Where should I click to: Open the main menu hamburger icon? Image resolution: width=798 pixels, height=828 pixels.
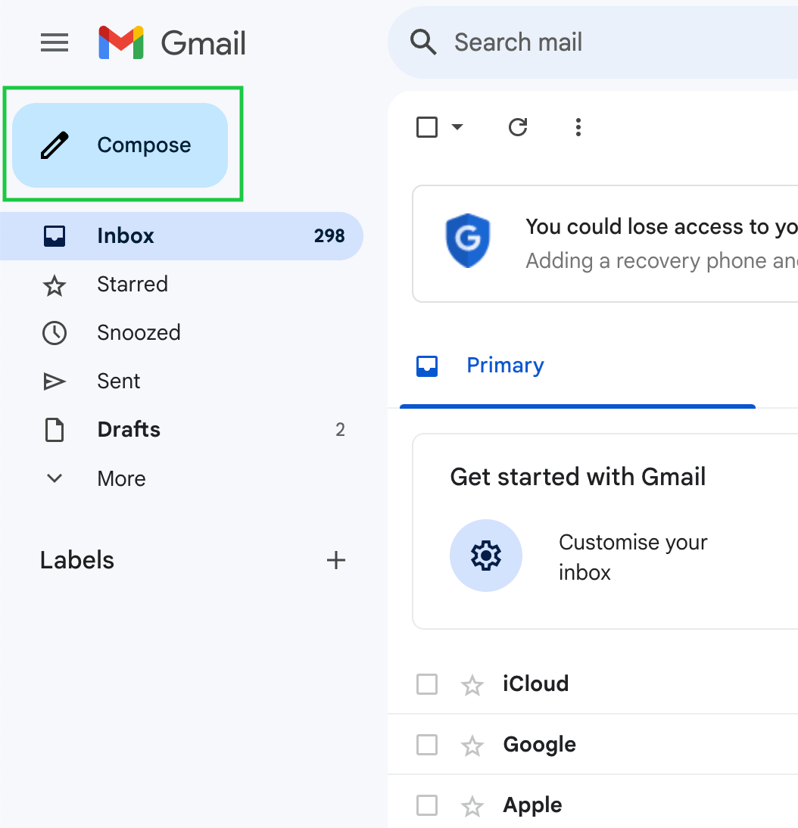pos(55,43)
